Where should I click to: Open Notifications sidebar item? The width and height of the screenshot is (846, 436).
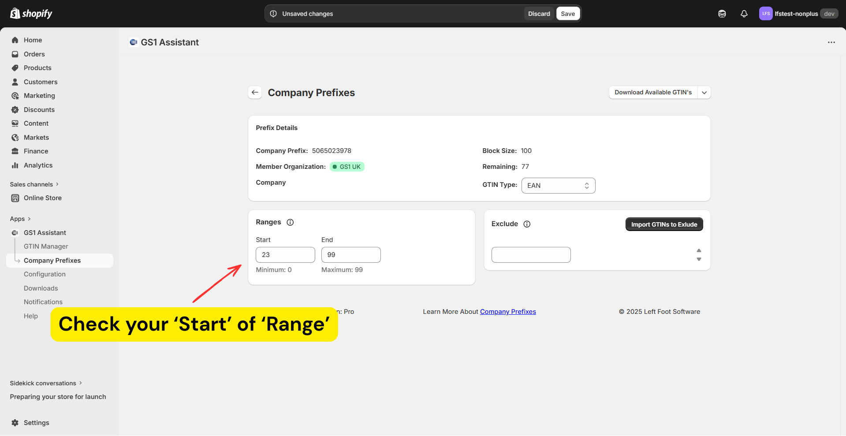pyautogui.click(x=43, y=302)
